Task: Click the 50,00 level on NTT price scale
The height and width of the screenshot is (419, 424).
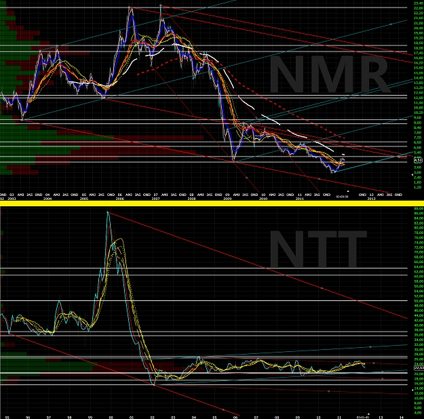Action: (419, 301)
